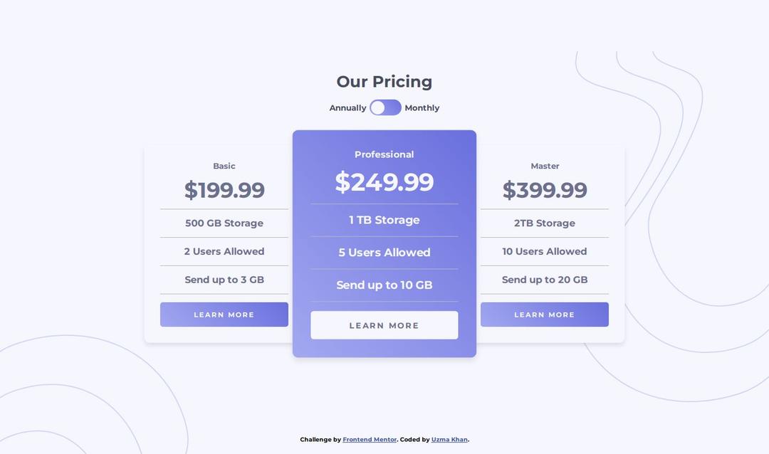Image resolution: width=769 pixels, height=454 pixels.
Task: Click the 500 GB Storage feature
Action: [x=224, y=223]
